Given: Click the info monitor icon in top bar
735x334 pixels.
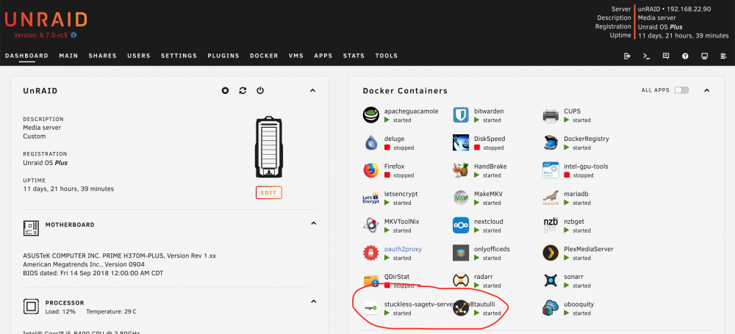Looking at the screenshot, I should (704, 57).
